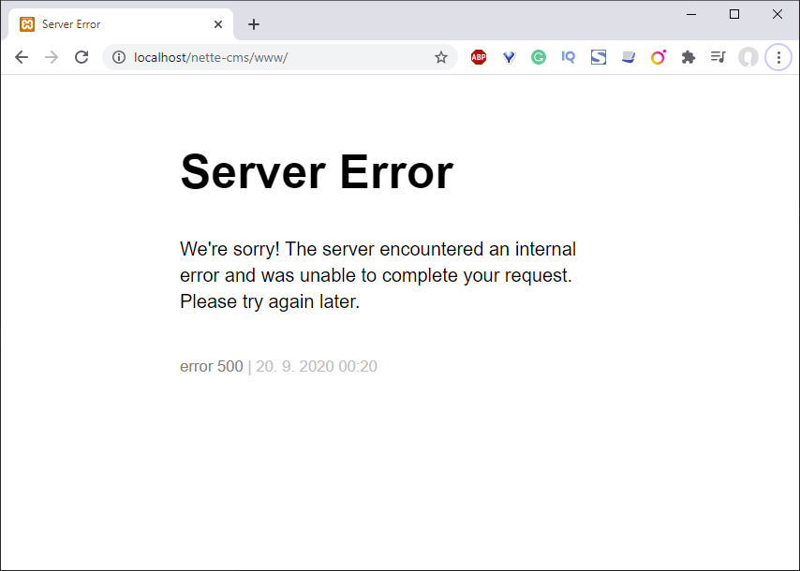Select the Server Error tab

pos(112,23)
